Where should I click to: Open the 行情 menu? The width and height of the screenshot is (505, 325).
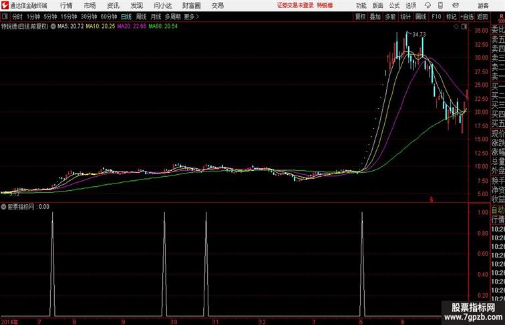click(x=66, y=5)
